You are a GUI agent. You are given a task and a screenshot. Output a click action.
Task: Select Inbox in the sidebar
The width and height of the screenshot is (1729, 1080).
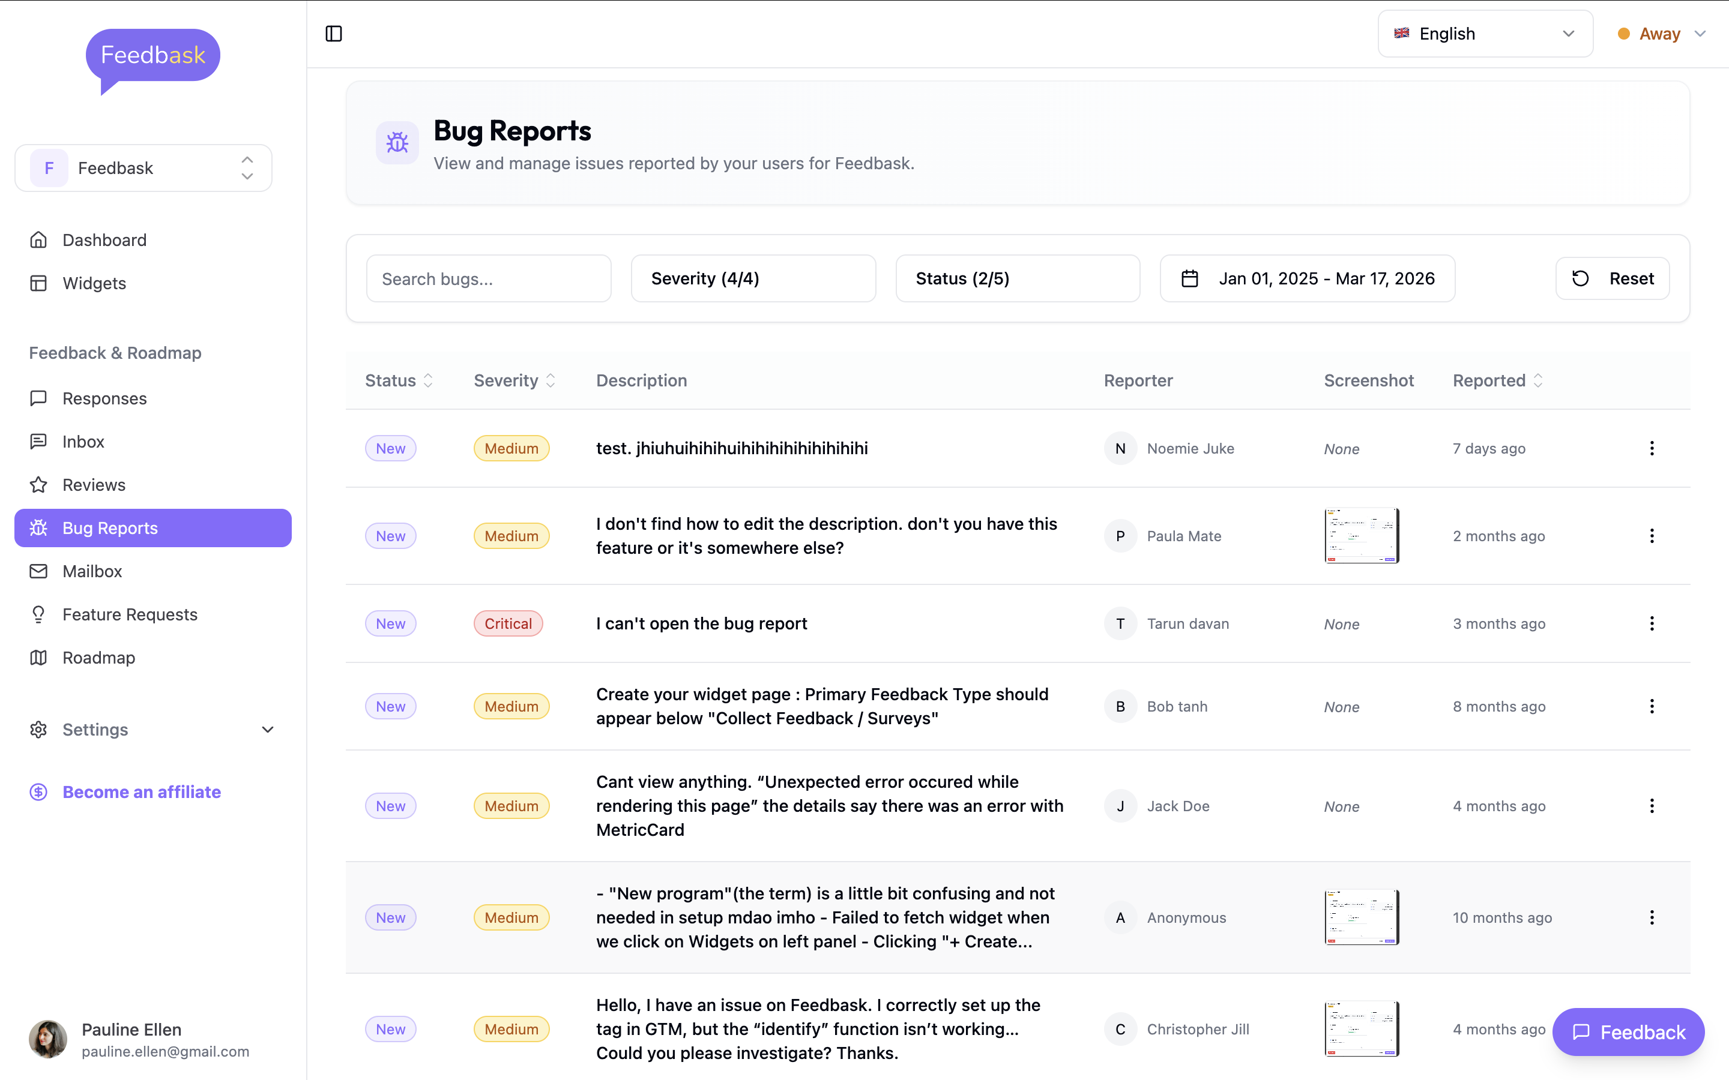click(83, 442)
